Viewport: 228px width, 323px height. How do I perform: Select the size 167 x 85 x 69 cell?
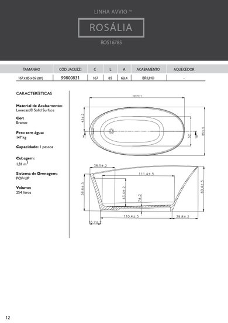30,78
